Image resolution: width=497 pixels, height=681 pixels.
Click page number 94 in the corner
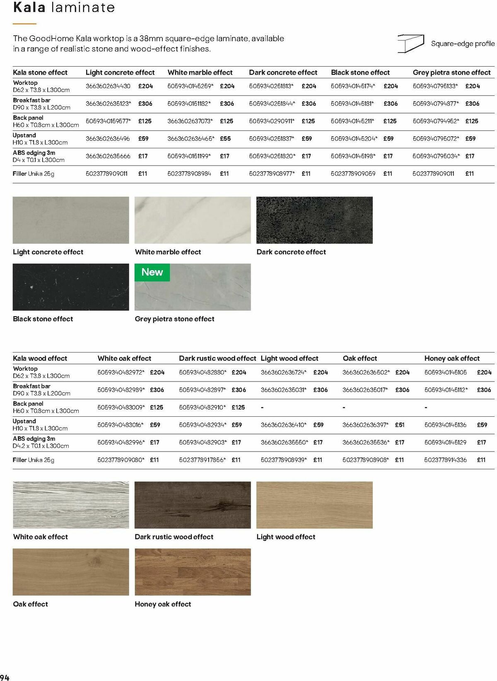5,677
